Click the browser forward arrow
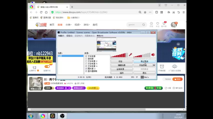Screen dimensions: 213x119 click(x=36, y=12)
